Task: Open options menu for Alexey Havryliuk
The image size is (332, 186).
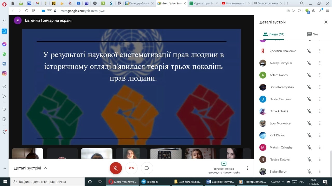Action: pyautogui.click(x=320, y=63)
